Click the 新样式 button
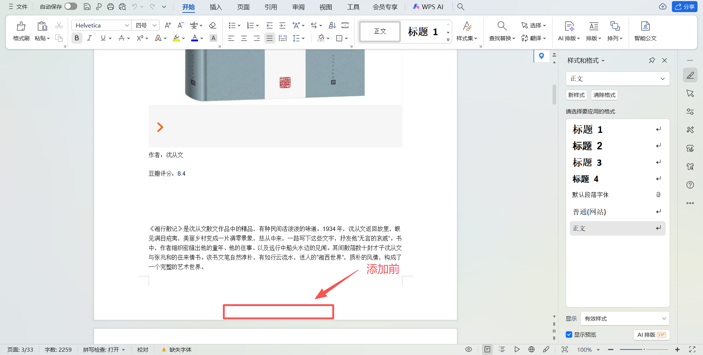703x355 pixels. click(x=576, y=95)
